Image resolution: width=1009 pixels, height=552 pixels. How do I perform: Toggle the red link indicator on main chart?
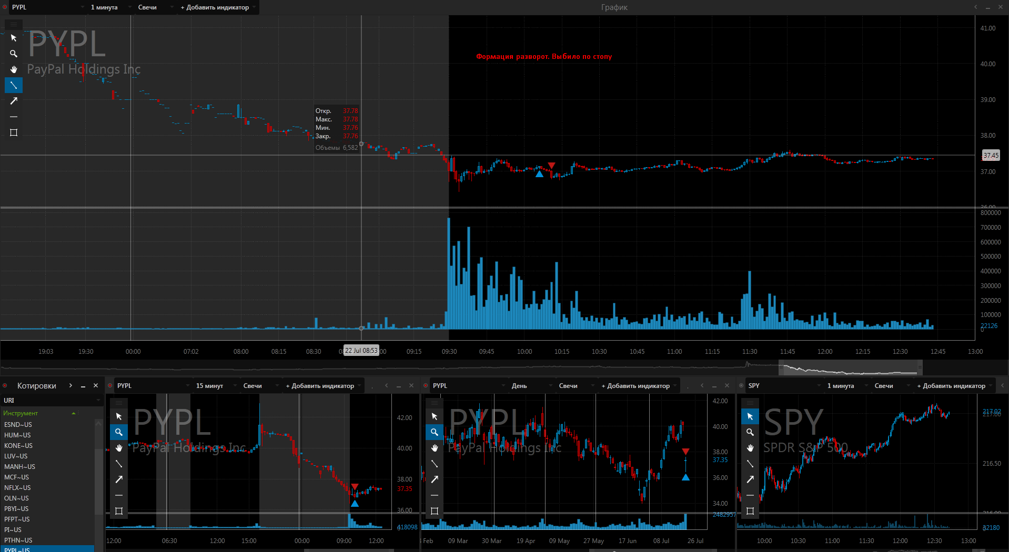point(5,7)
